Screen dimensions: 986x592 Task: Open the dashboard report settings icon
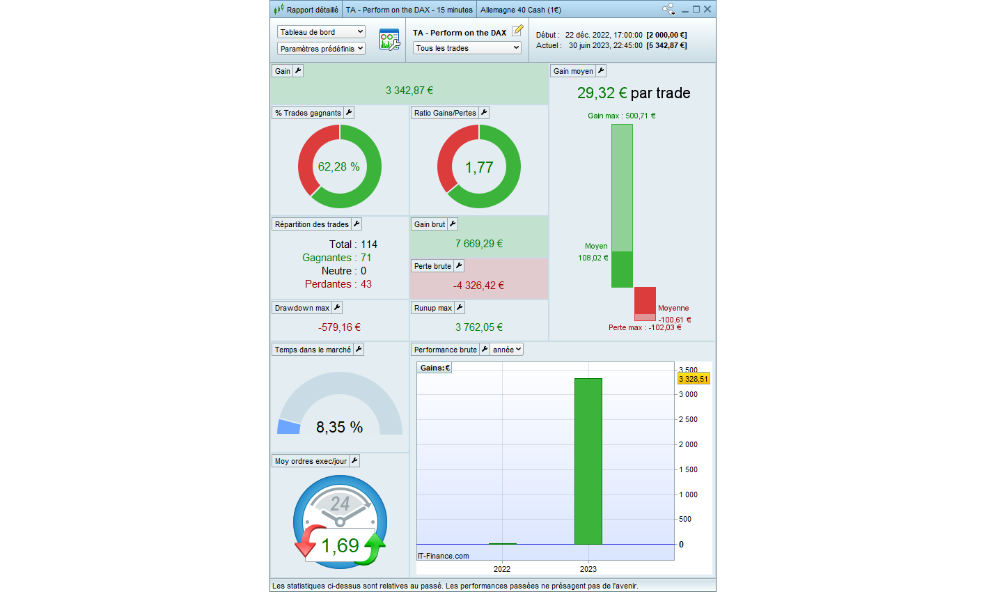389,40
